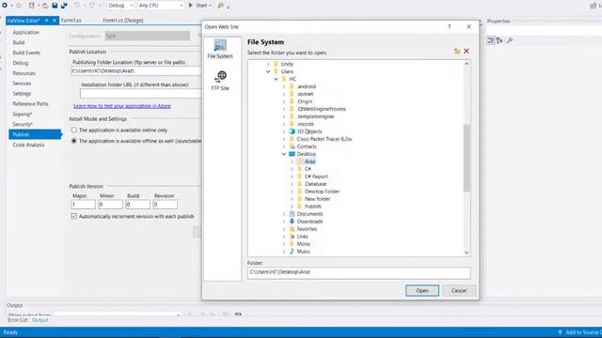
Task: Click the navigate backward toolbar icon
Action: pos(5,6)
